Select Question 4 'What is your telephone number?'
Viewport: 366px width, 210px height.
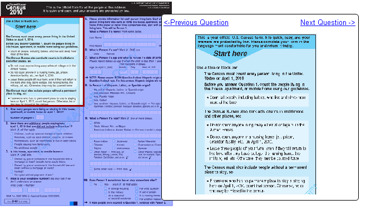(41, 180)
